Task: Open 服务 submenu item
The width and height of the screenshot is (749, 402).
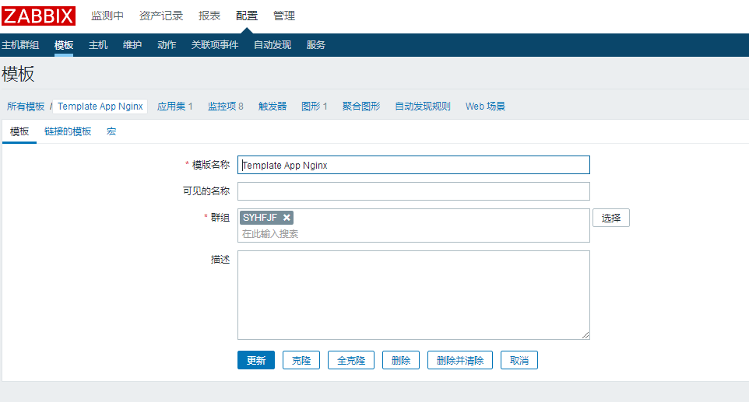Action: point(316,45)
